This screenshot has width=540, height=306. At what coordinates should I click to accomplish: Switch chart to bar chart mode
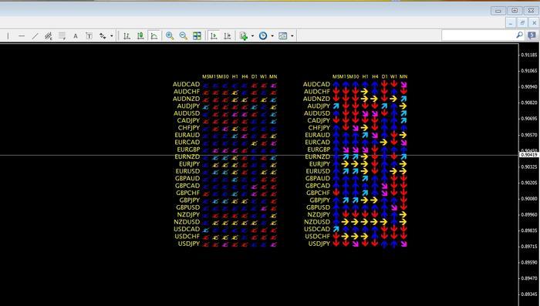pyautogui.click(x=127, y=35)
